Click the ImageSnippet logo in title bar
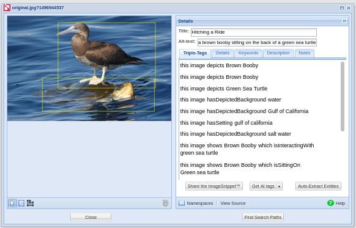 click(x=7, y=7)
